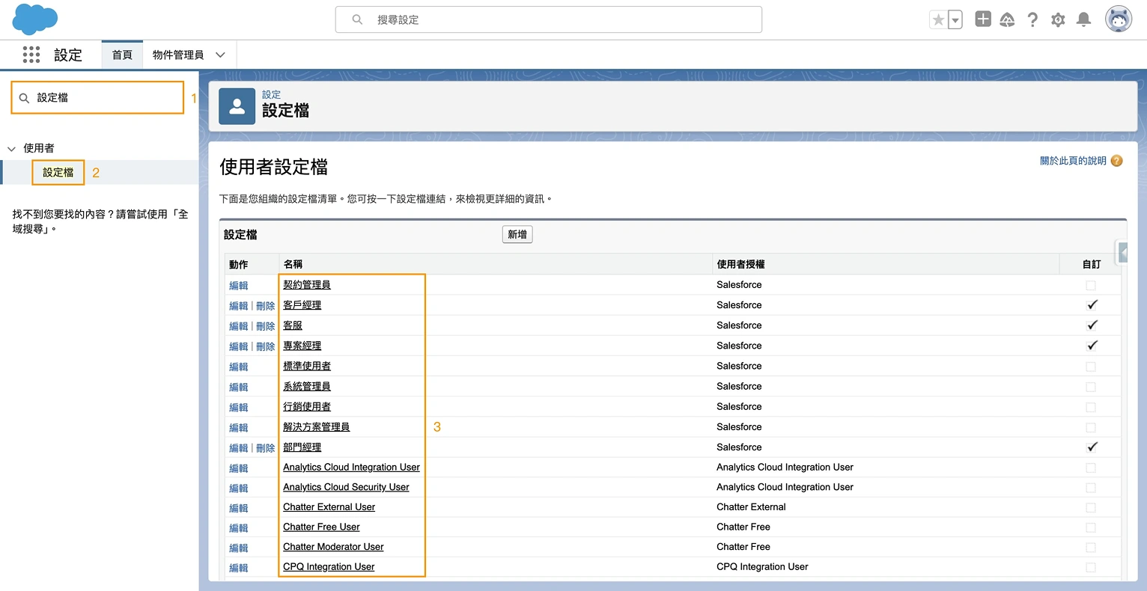View notifications via the bell icon
This screenshot has height=591, width=1147.
tap(1083, 19)
